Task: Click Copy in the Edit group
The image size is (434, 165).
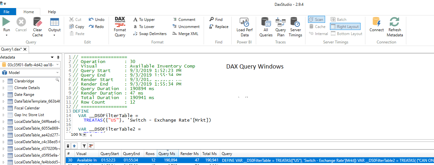Action: (x=77, y=27)
